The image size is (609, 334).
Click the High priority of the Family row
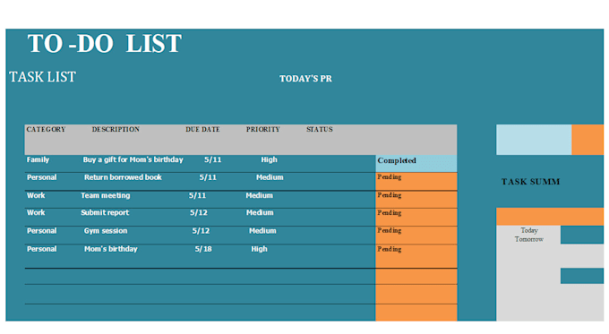(269, 159)
